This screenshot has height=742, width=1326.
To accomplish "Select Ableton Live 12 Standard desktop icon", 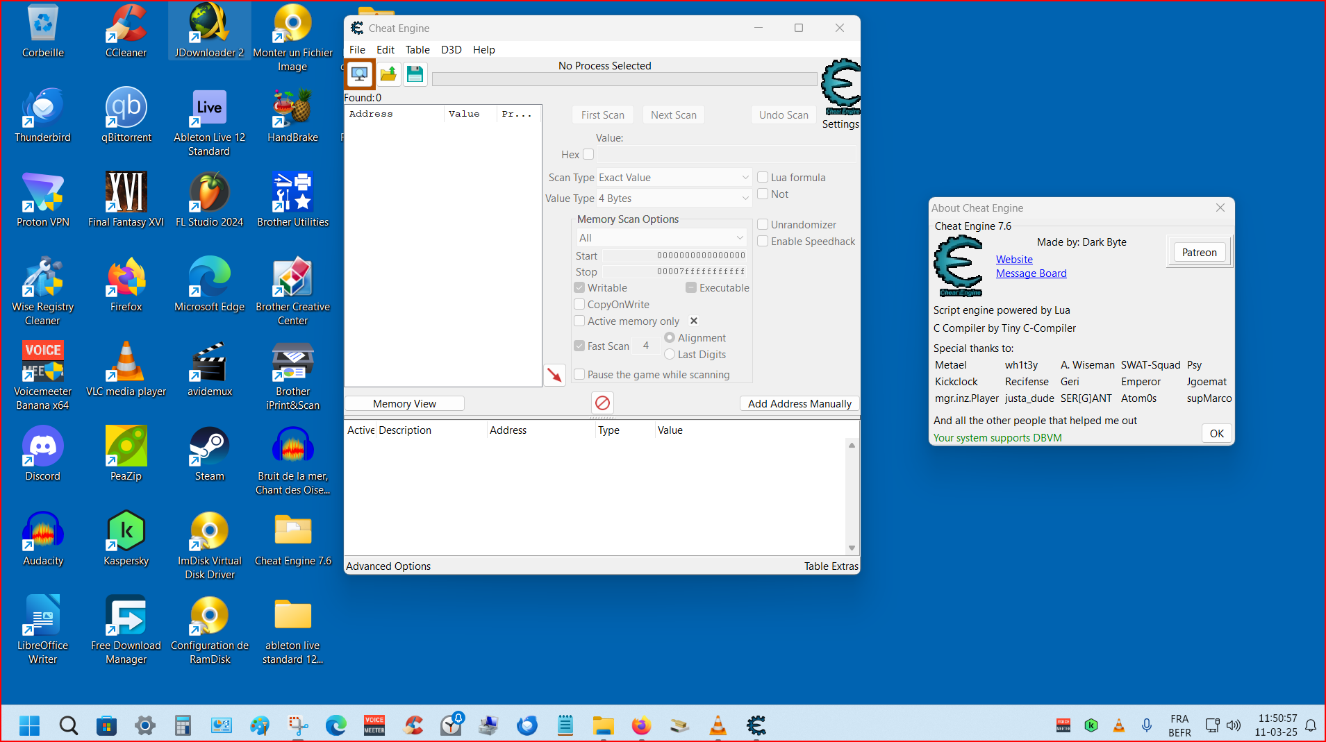I will click(x=209, y=122).
